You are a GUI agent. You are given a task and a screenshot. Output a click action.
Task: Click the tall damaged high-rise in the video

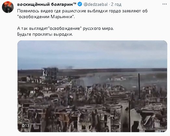coord(50,74)
